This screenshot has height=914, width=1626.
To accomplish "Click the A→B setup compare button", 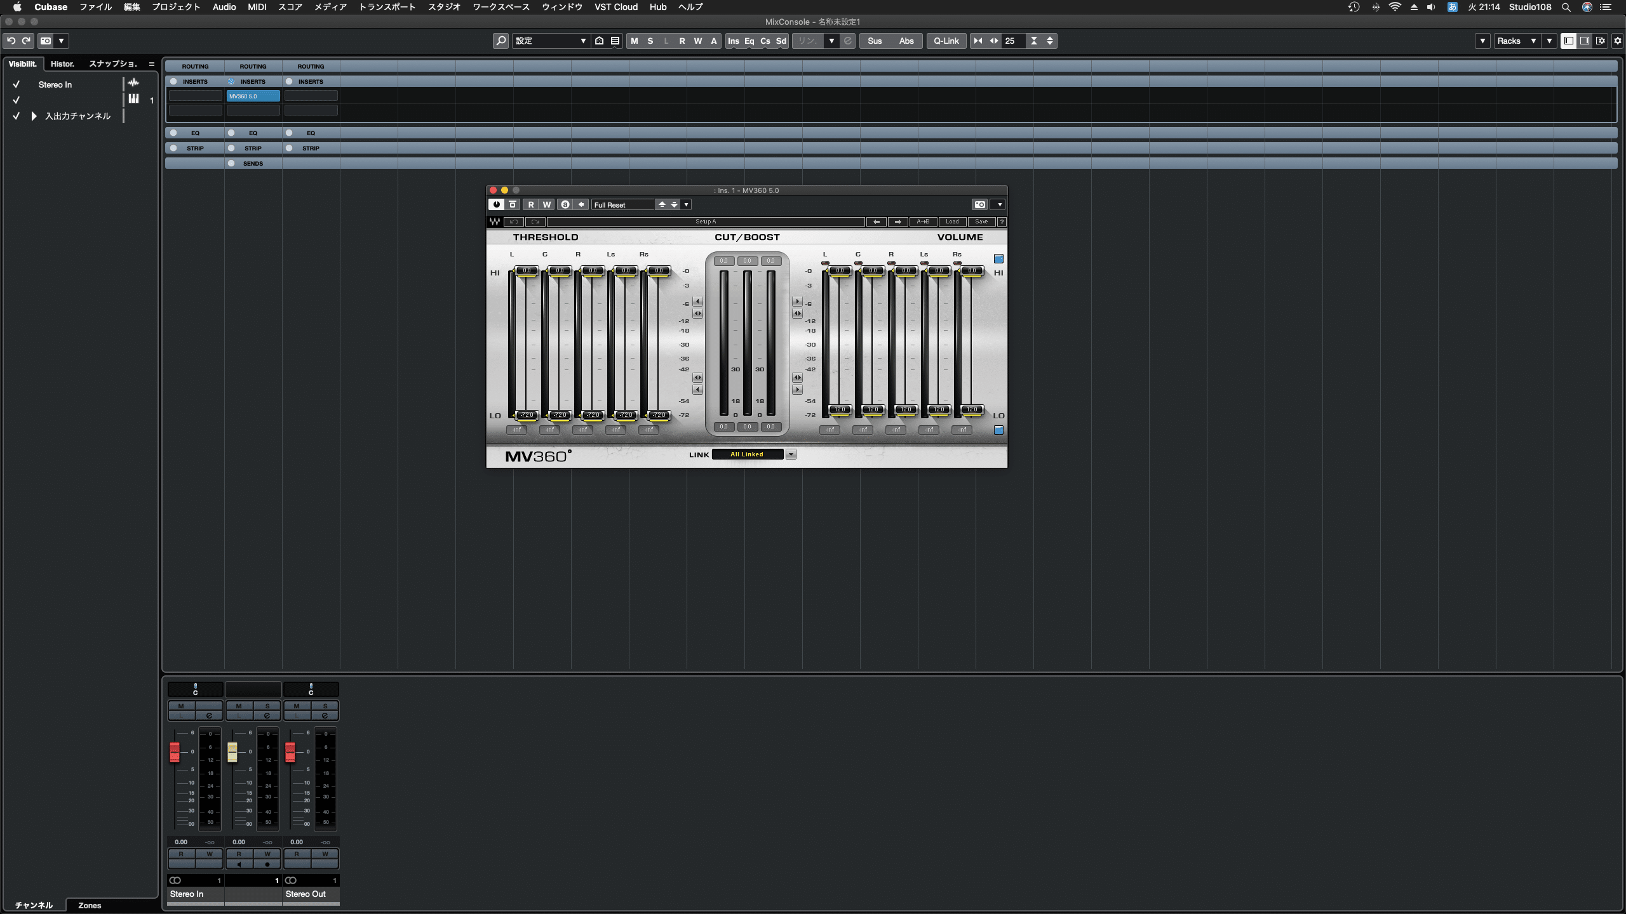I will pos(923,222).
